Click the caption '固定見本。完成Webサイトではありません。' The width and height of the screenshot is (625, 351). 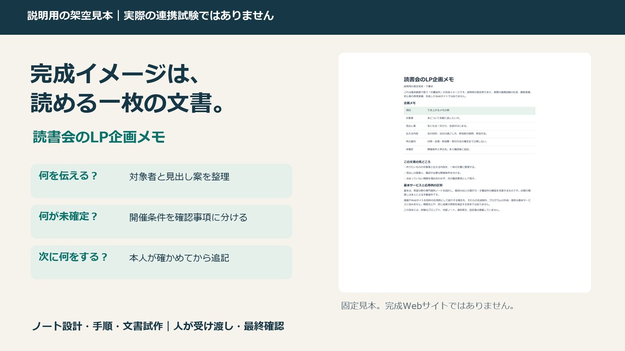pos(428,305)
